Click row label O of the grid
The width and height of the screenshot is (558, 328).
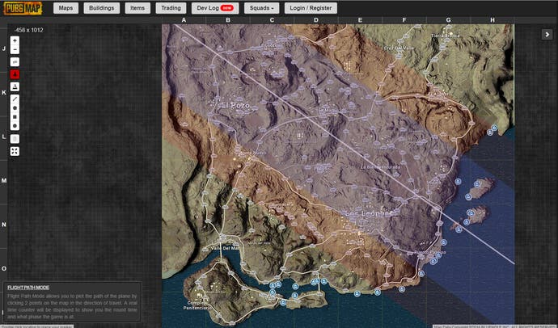pos(4,269)
